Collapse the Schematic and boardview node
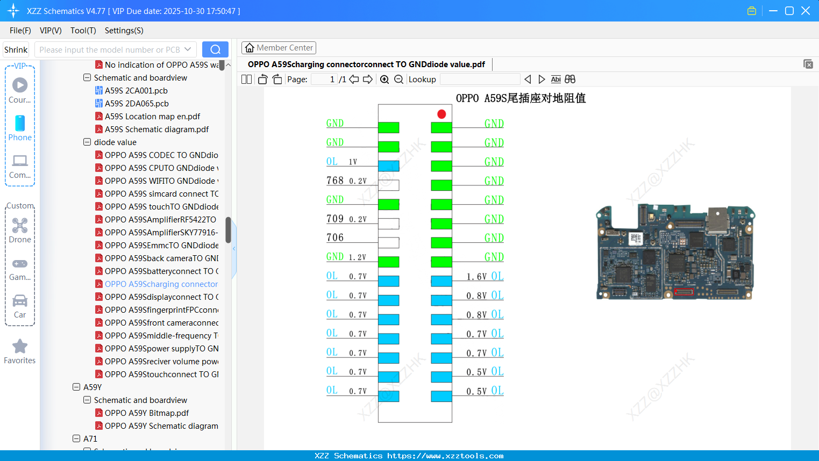819x461 pixels. [x=87, y=77]
